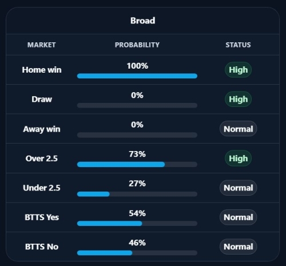Screen dimensions: 286x266
Task: Click the Draw probability bar
Action: pyautogui.click(x=137, y=105)
